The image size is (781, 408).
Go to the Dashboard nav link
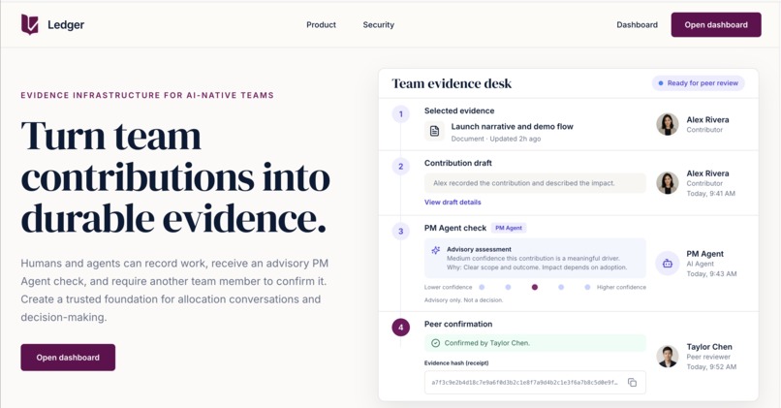[637, 24]
